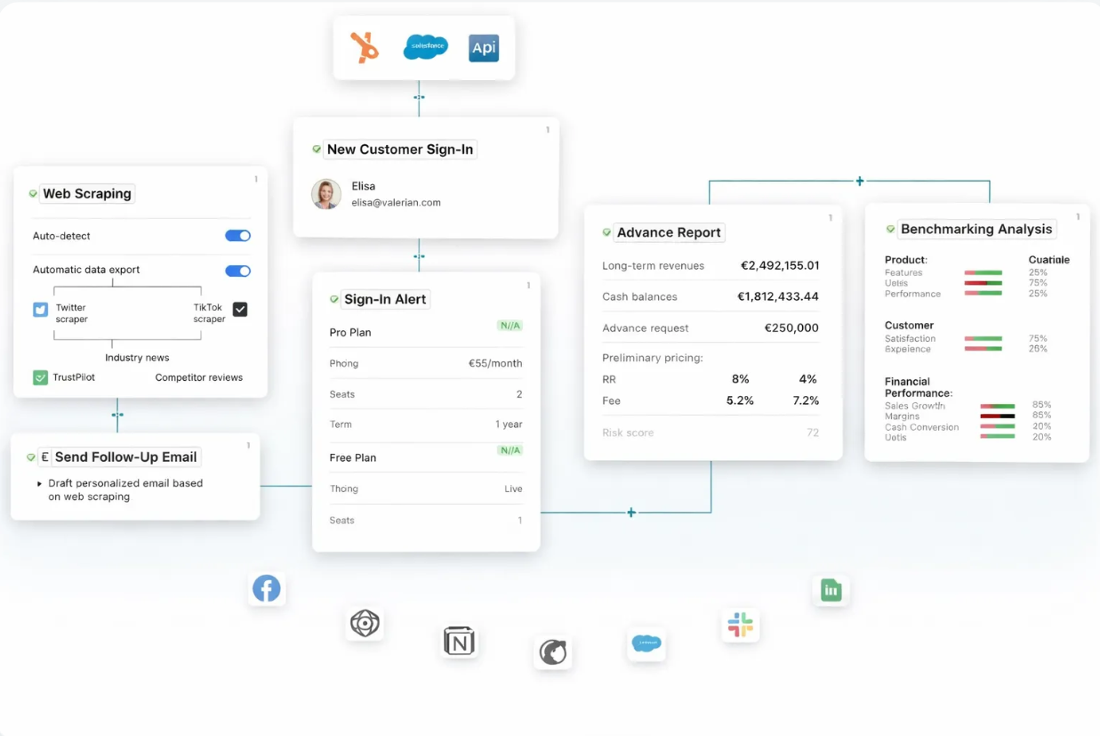
Task: Click green status check beside New Customer Sign-In
Action: [317, 150]
